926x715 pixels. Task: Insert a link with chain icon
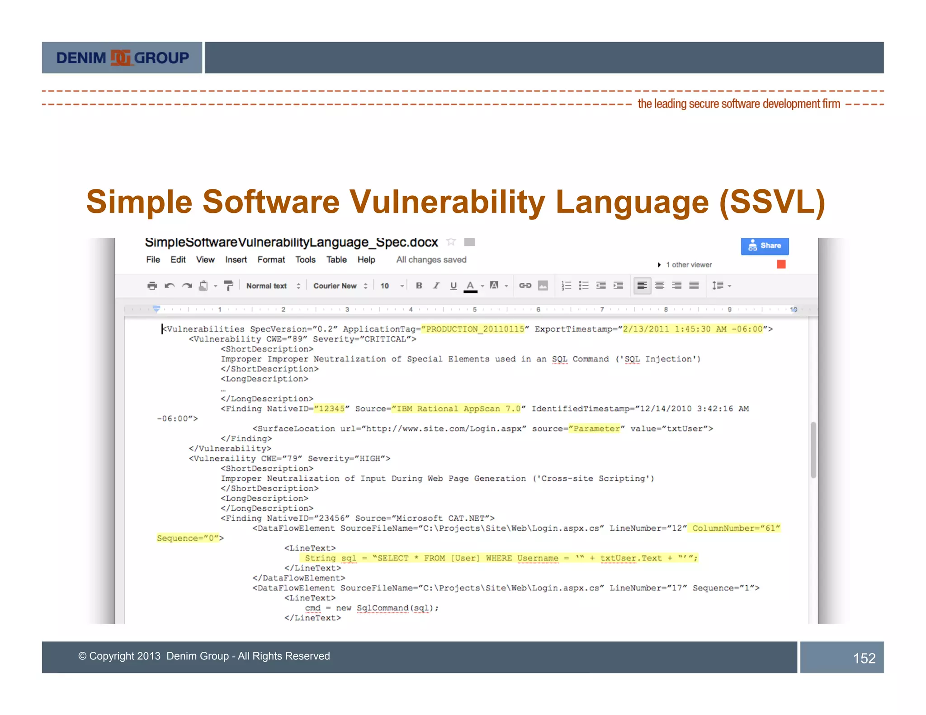[x=525, y=286]
